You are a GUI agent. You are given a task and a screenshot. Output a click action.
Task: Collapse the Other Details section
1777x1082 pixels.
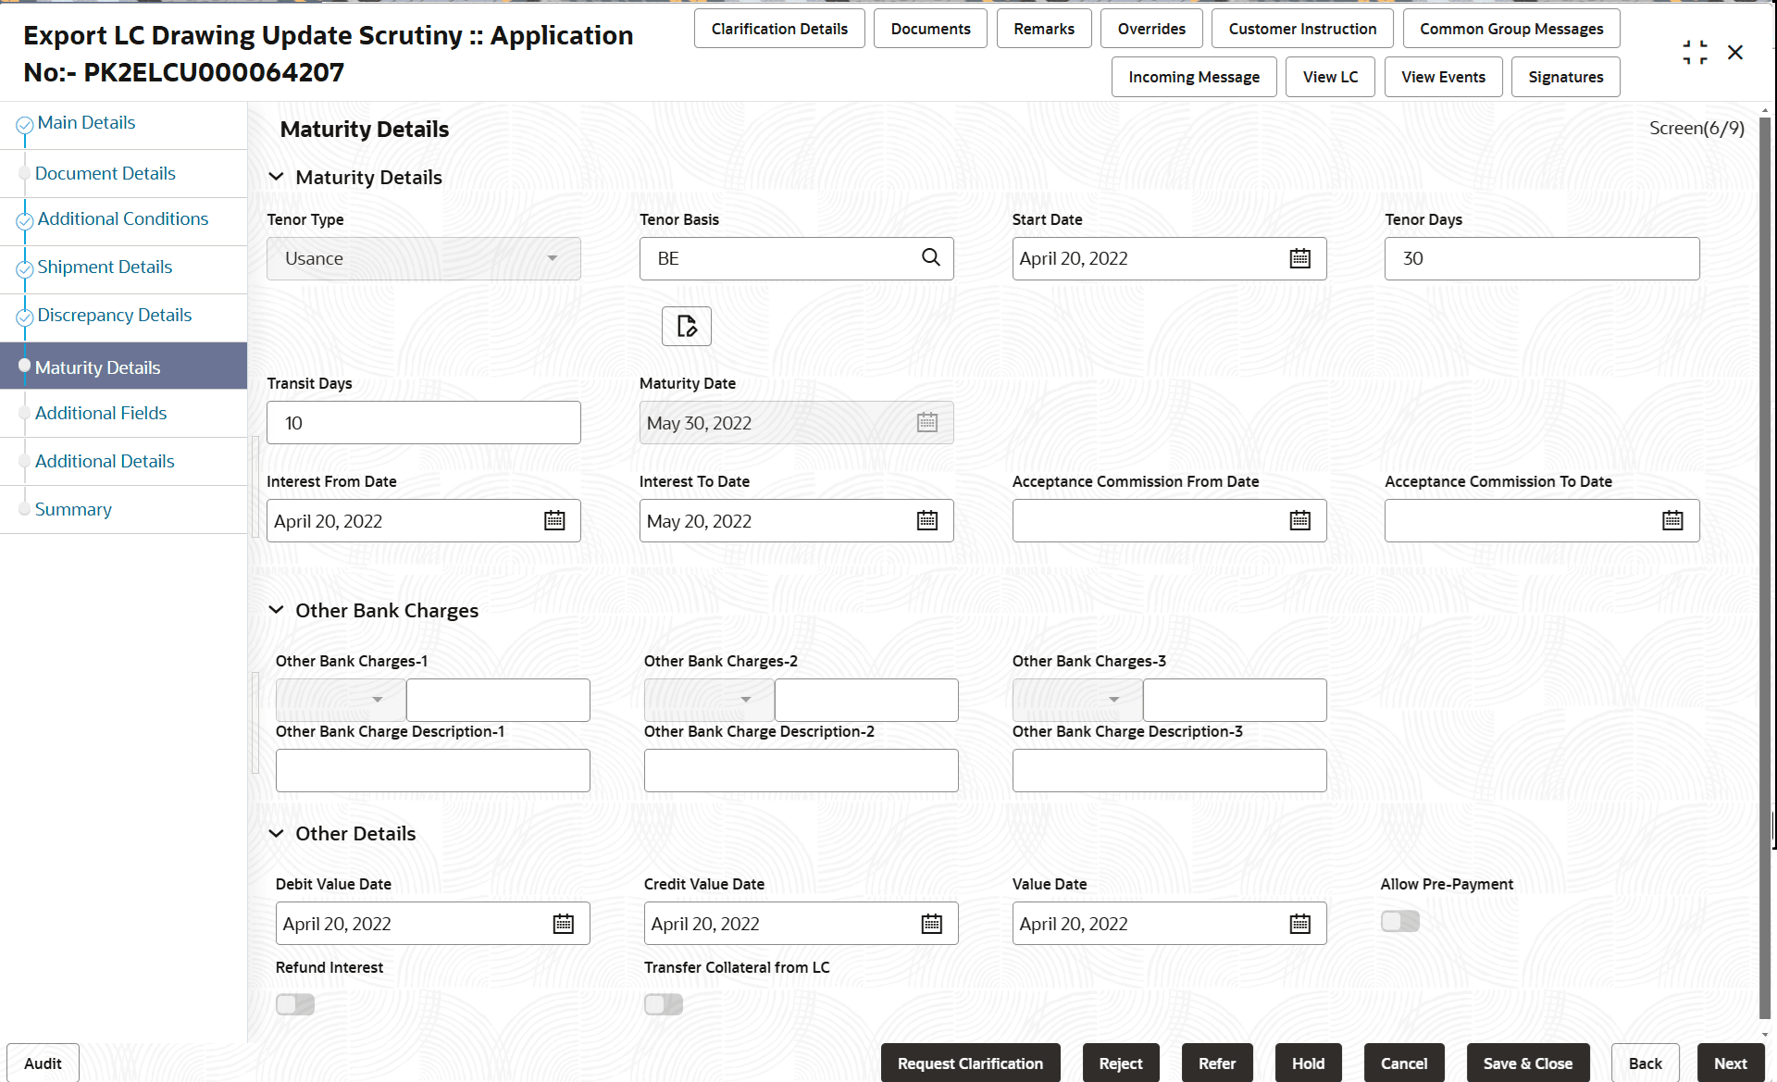point(276,833)
